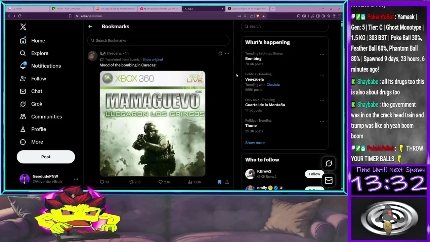Viewport: 430px width, 242px height.
Task: Switch to the Twitch browser tab
Action: coord(29,9)
